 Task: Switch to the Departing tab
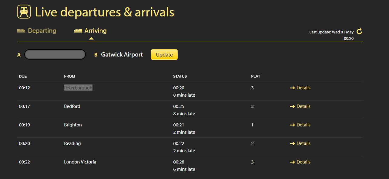click(42, 31)
